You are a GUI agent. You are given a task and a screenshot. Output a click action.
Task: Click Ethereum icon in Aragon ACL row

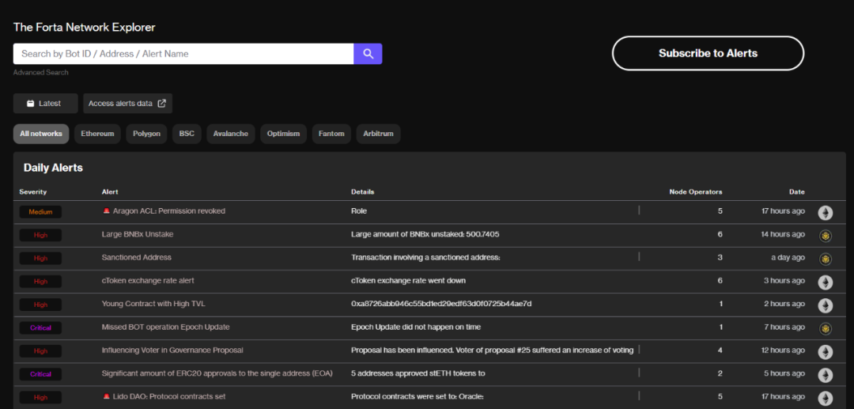click(x=825, y=212)
